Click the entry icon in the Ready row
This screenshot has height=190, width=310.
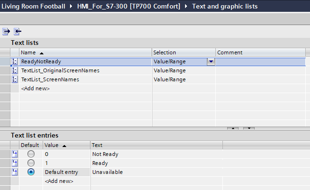click(x=15, y=163)
